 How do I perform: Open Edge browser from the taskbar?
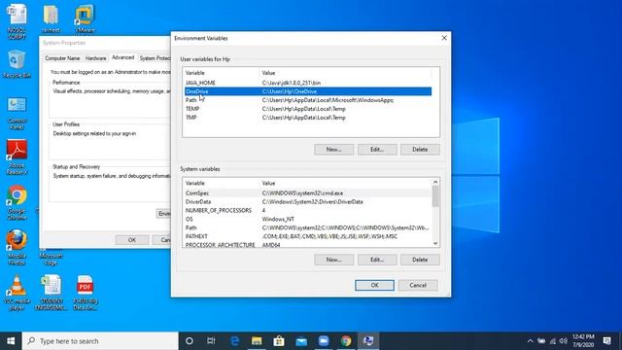[234, 341]
